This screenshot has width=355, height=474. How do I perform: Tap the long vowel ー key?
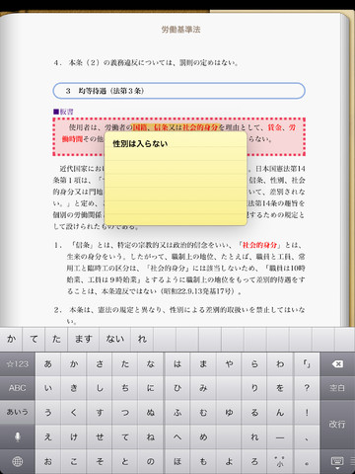point(280,436)
